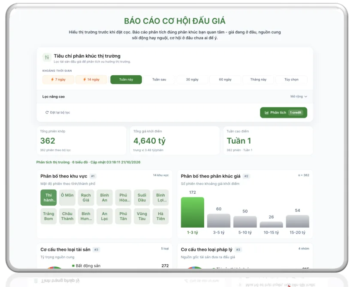359x287 pixels.
Task: Select the Thị hành region tile
Action: pyautogui.click(x=48, y=198)
